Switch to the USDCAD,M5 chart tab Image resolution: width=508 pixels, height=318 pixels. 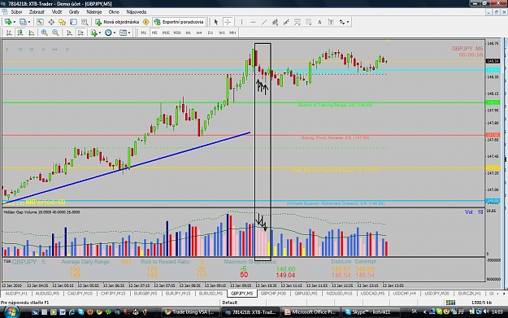click(372, 294)
